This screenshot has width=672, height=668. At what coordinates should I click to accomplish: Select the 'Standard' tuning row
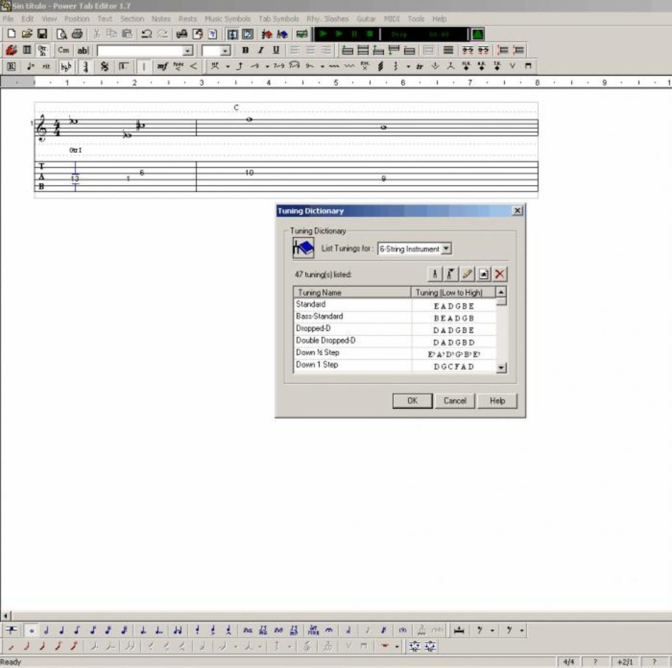coord(395,304)
